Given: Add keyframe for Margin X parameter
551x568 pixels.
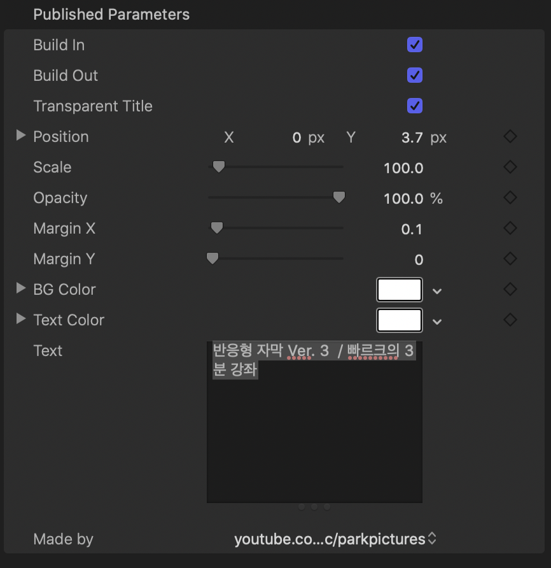Looking at the screenshot, I should [510, 228].
